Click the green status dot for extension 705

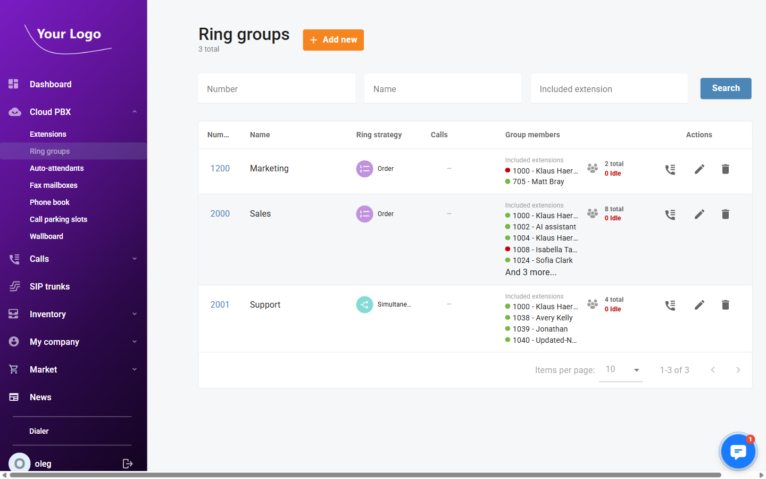click(x=508, y=181)
